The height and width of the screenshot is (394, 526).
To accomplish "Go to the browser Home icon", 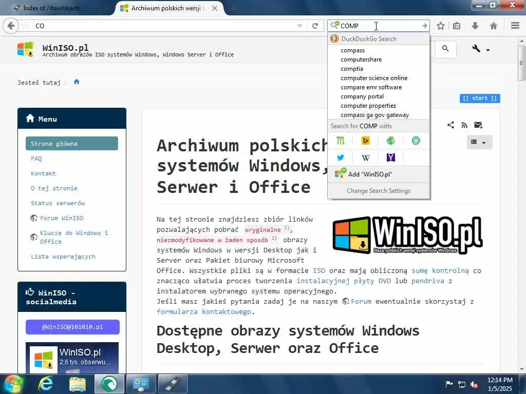I will pos(494,26).
